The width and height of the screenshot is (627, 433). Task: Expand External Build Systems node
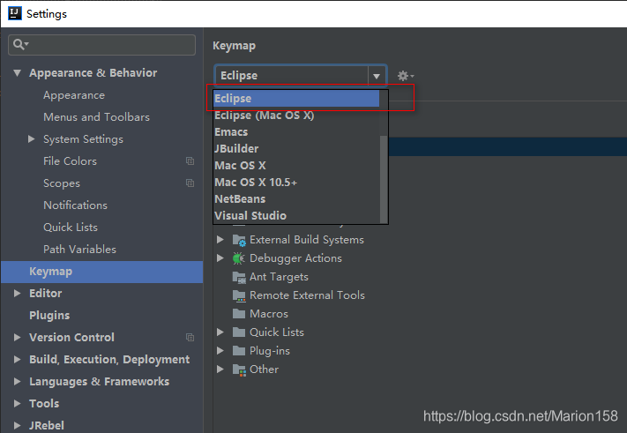[220, 240]
